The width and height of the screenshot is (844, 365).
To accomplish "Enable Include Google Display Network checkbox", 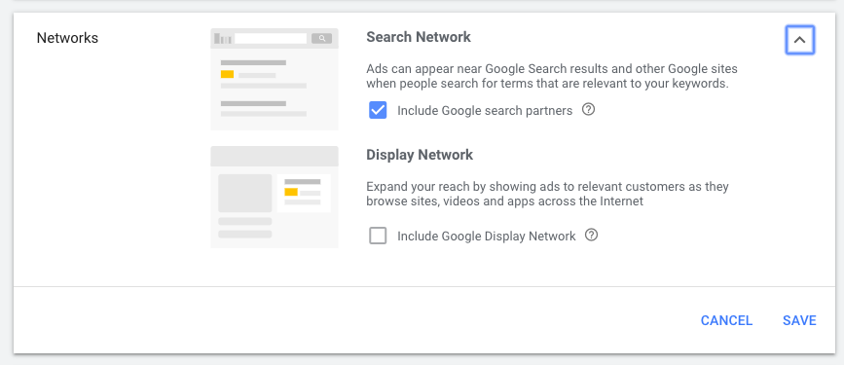I will tap(378, 236).
